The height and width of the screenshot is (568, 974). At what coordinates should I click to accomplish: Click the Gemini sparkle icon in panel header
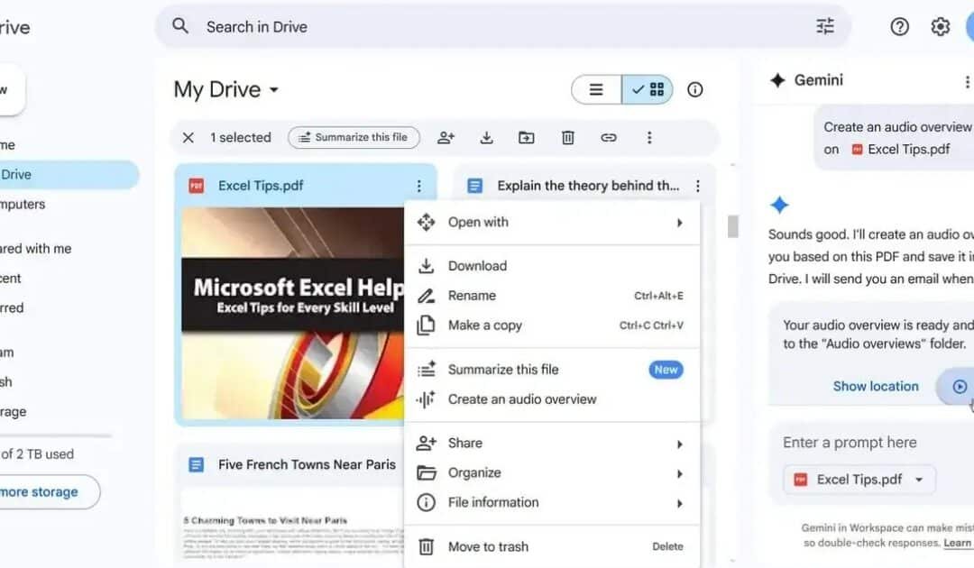[777, 80]
